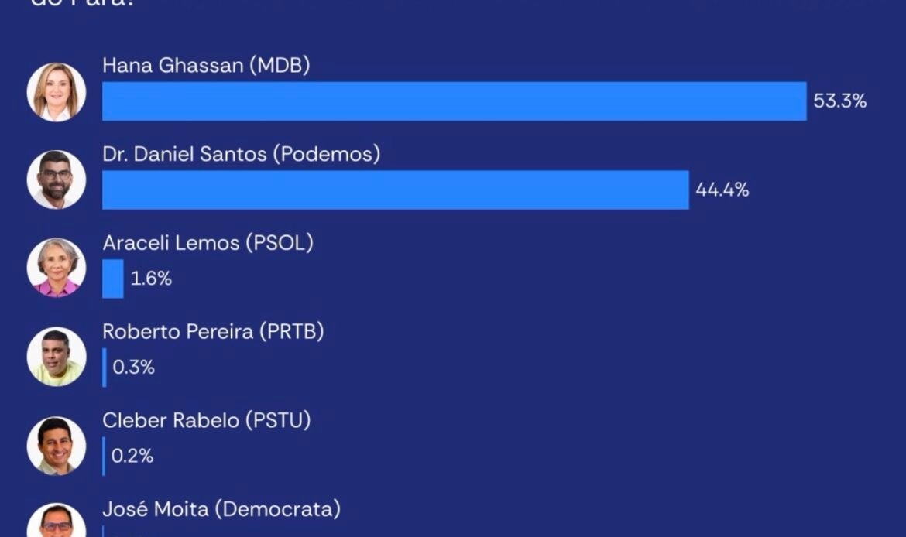Click Dr. Daniel Santos's profile photo
906x537 pixels.
[x=56, y=180]
